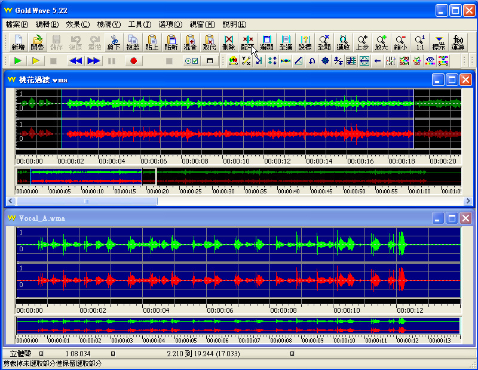Click the 全選 (Select all) toolbar icon

pyautogui.click(x=286, y=42)
